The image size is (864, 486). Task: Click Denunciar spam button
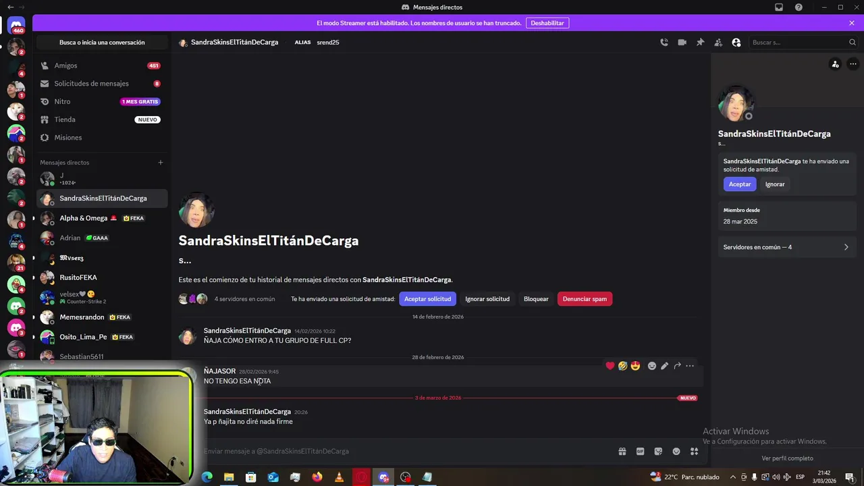pos(585,299)
